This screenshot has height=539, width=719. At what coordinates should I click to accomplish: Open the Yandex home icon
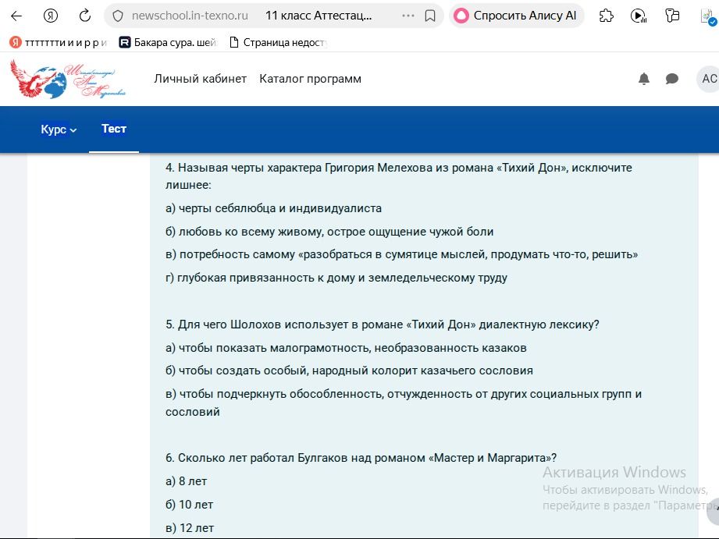51,16
